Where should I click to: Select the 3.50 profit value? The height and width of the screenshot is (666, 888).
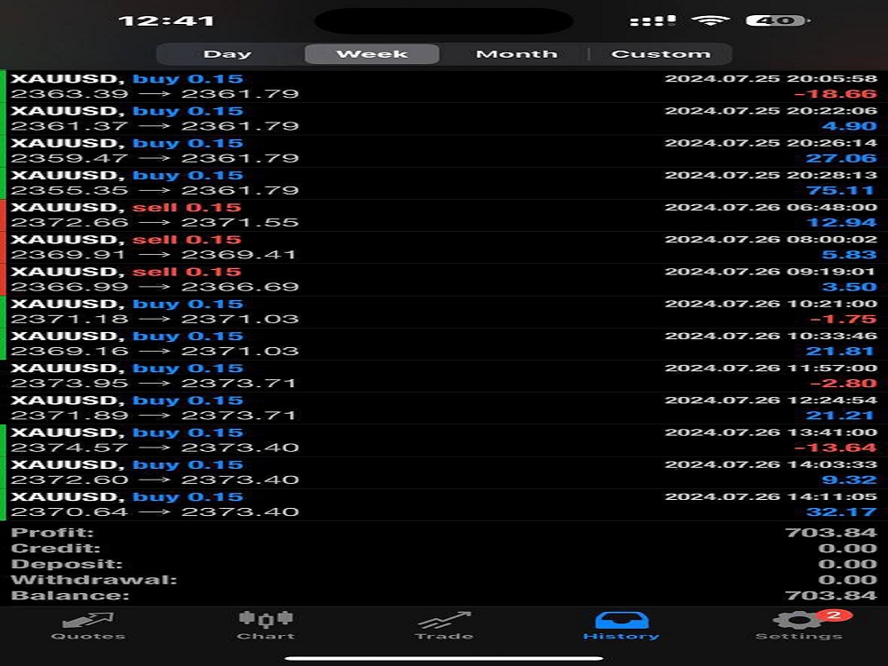click(x=849, y=287)
